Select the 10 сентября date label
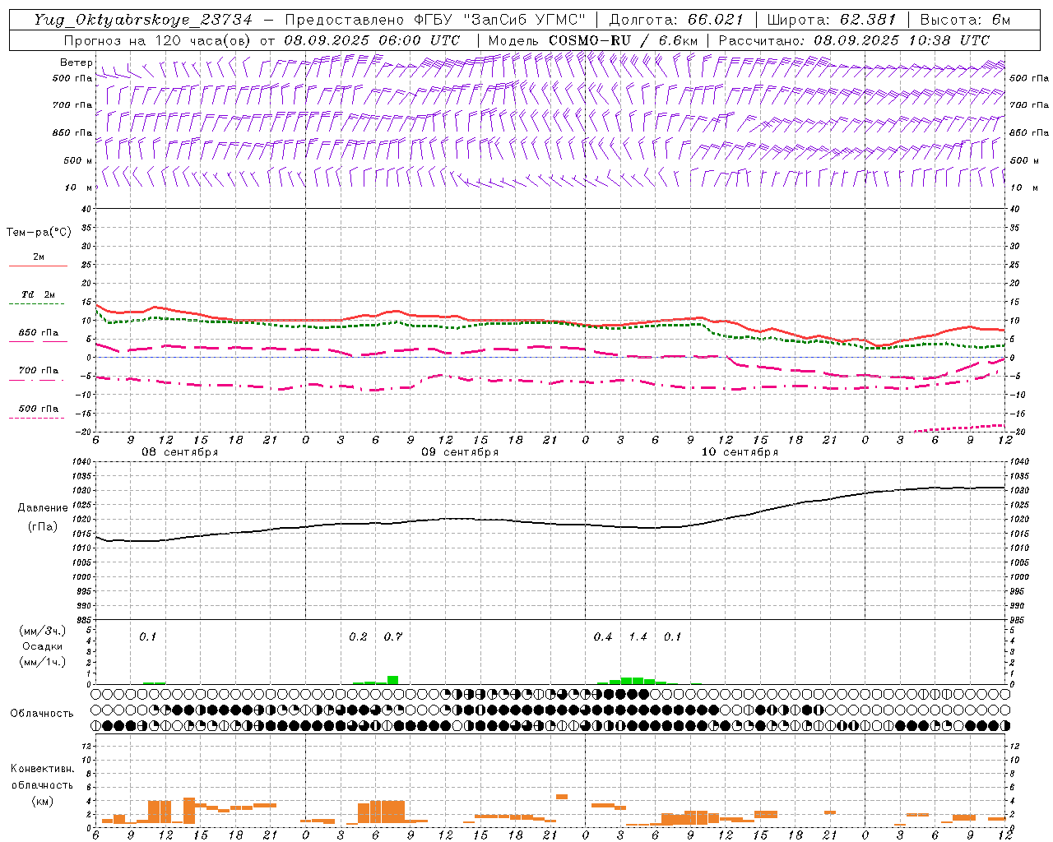Viewport: 1053px width, 842px height. [740, 452]
